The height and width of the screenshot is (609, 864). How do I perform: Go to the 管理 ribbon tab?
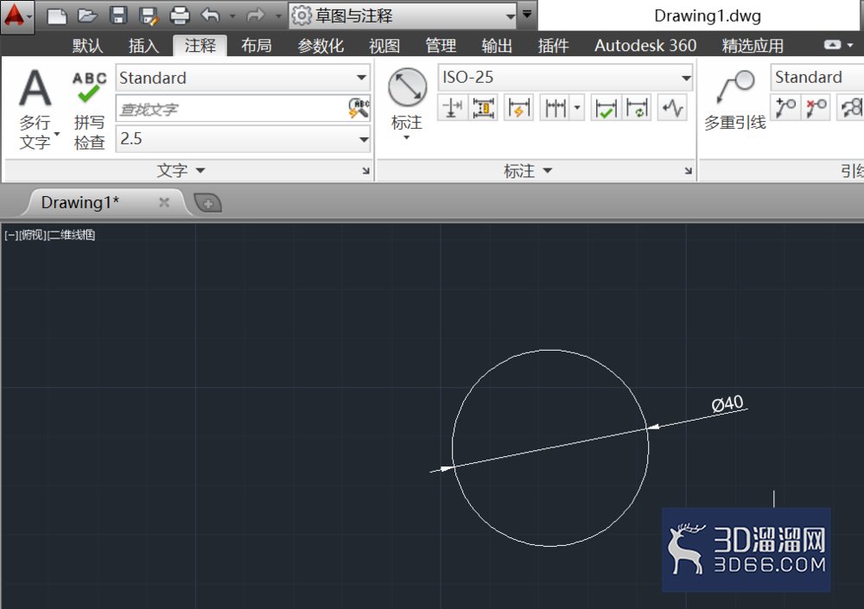(x=441, y=45)
